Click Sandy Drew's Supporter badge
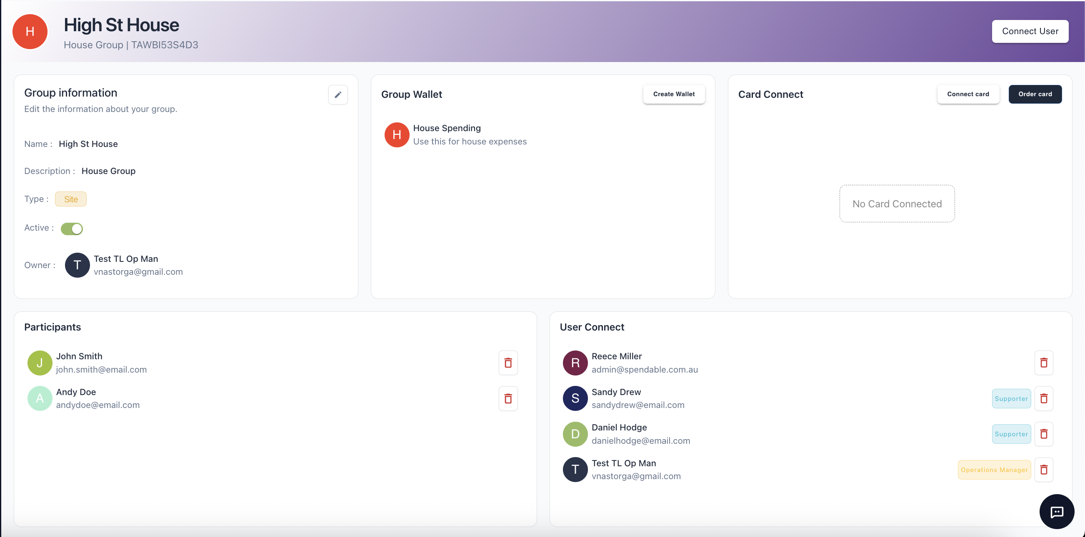Image resolution: width=1085 pixels, height=537 pixels. click(x=1011, y=398)
